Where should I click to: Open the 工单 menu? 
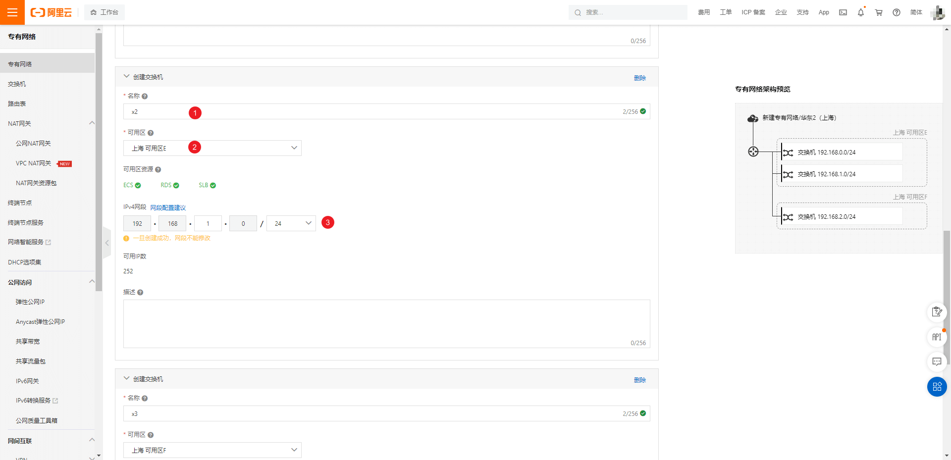pyautogui.click(x=726, y=12)
